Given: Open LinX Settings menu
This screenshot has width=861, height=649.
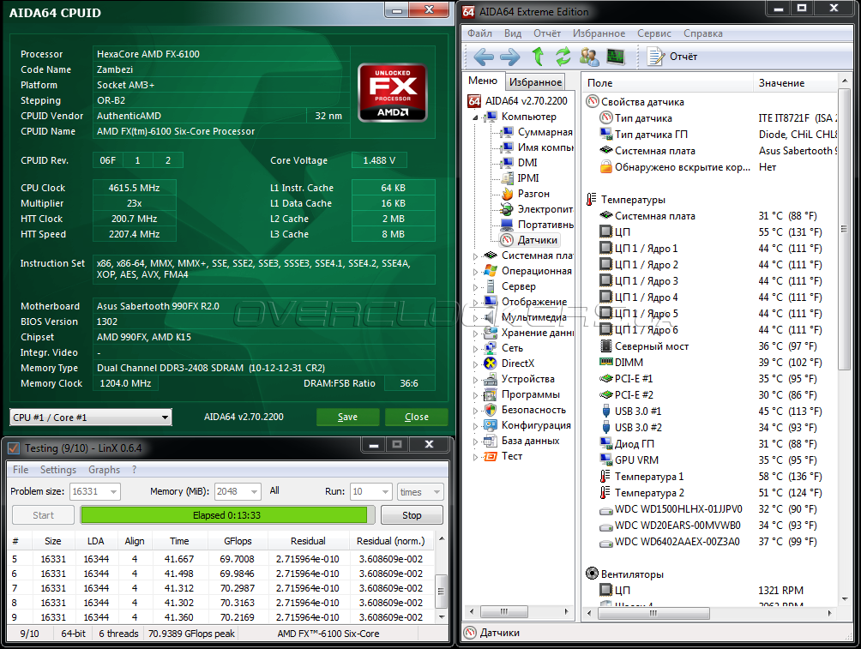Looking at the screenshot, I should pos(57,470).
